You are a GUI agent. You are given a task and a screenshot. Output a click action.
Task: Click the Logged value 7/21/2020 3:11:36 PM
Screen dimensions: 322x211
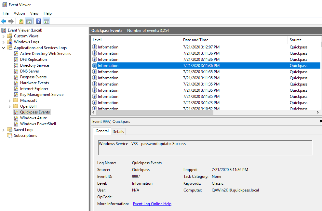tap(230, 169)
